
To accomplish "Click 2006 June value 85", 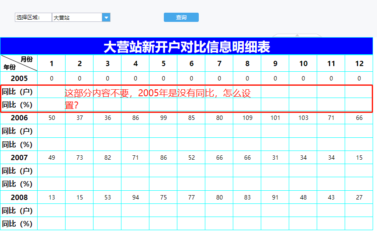I will click(x=191, y=118).
